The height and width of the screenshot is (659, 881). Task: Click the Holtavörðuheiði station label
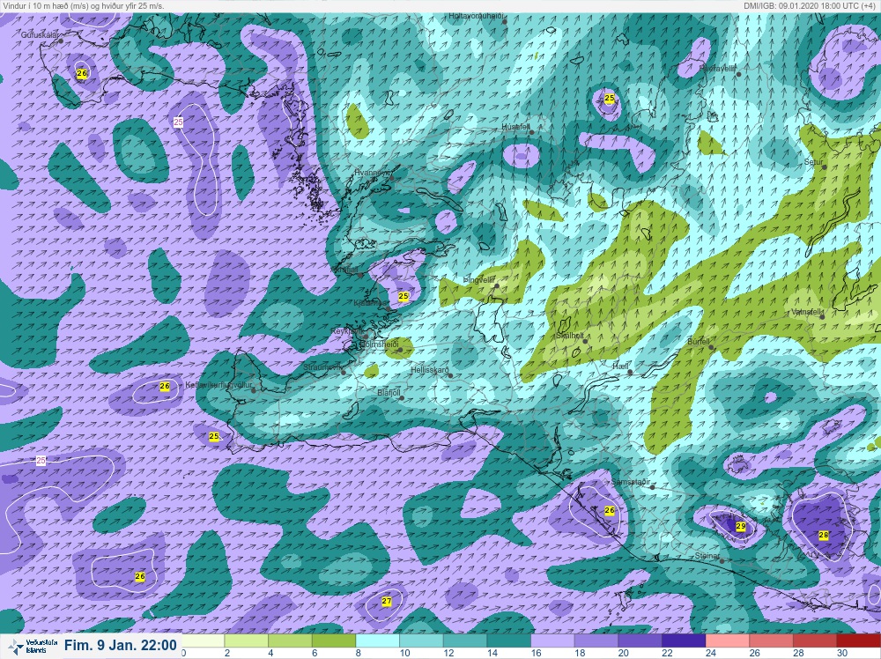tap(476, 16)
